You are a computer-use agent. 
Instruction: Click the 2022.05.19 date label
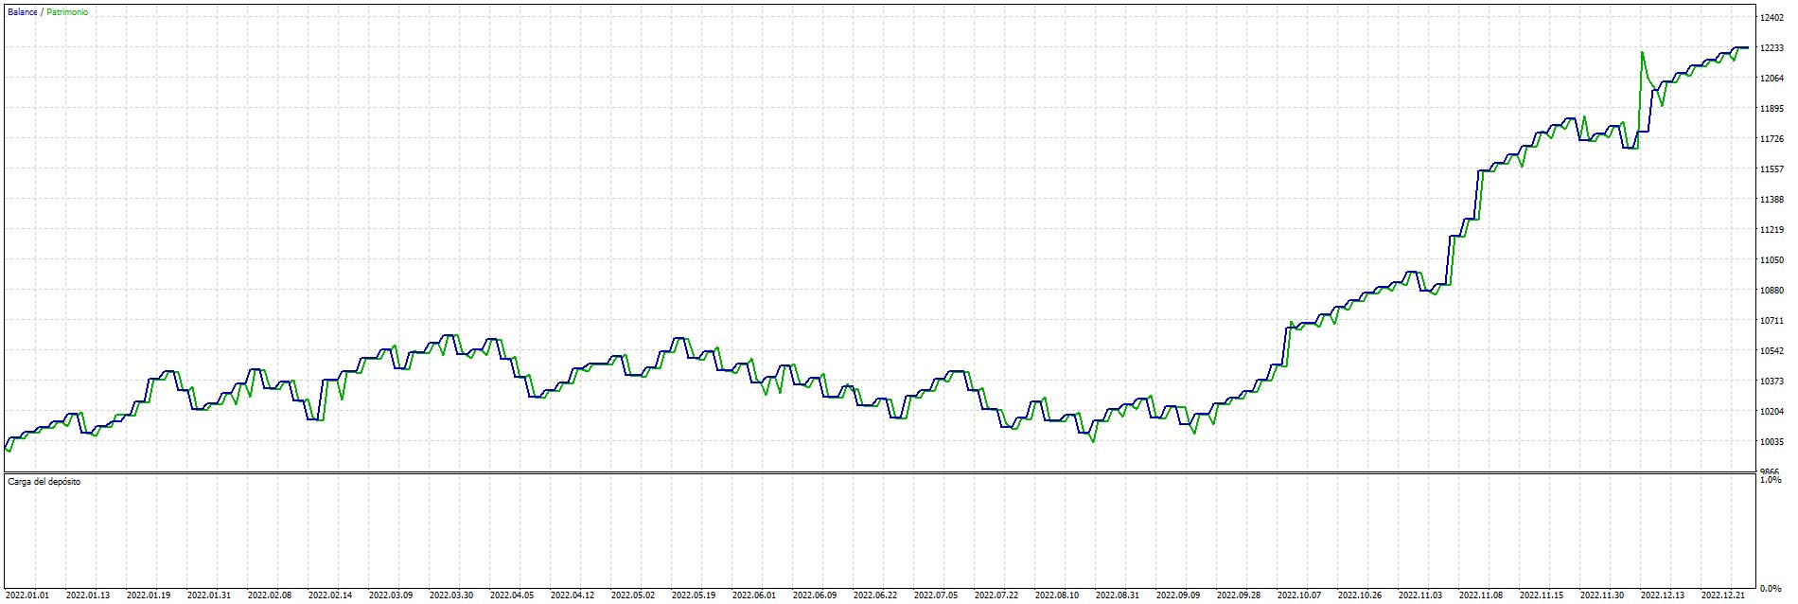[x=693, y=595]
